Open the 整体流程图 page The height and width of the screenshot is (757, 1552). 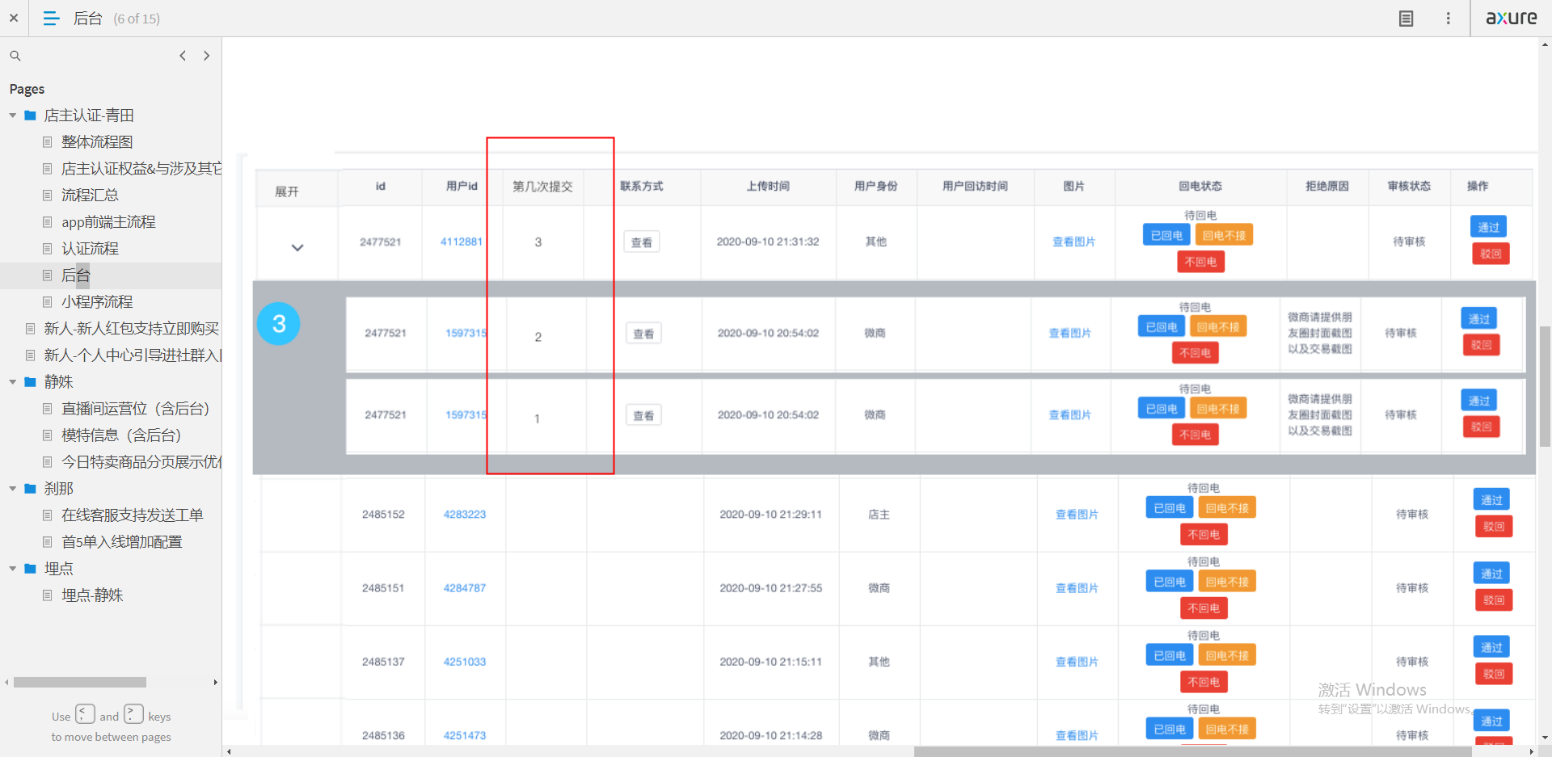click(97, 142)
